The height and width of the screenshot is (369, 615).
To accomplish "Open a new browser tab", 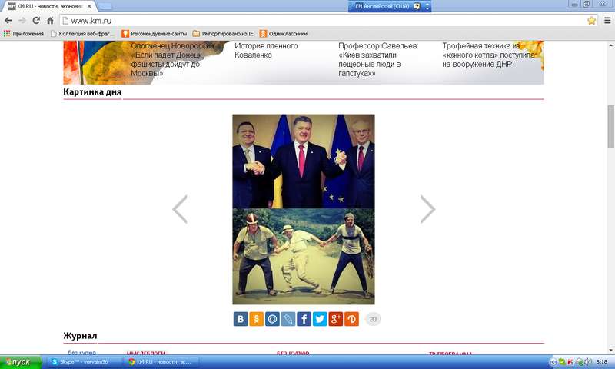I will (105, 6).
